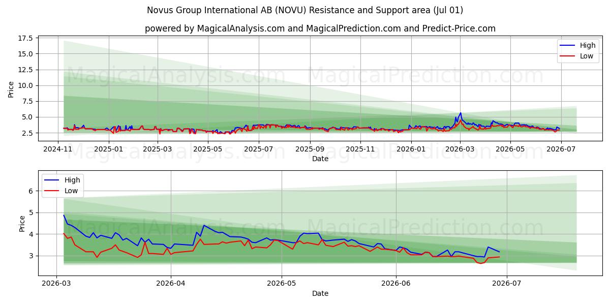The height and width of the screenshot is (305, 610).
Task: Click 'High' in the upper chart legend
Action: (x=588, y=45)
